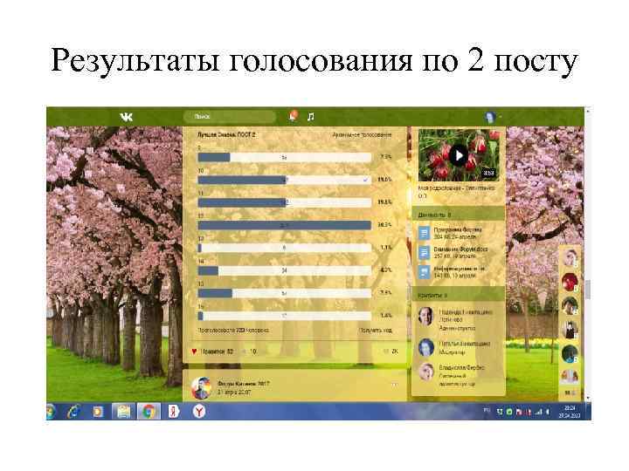The image size is (629, 471).
Task: Open the music note player icon
Action: click(x=310, y=117)
